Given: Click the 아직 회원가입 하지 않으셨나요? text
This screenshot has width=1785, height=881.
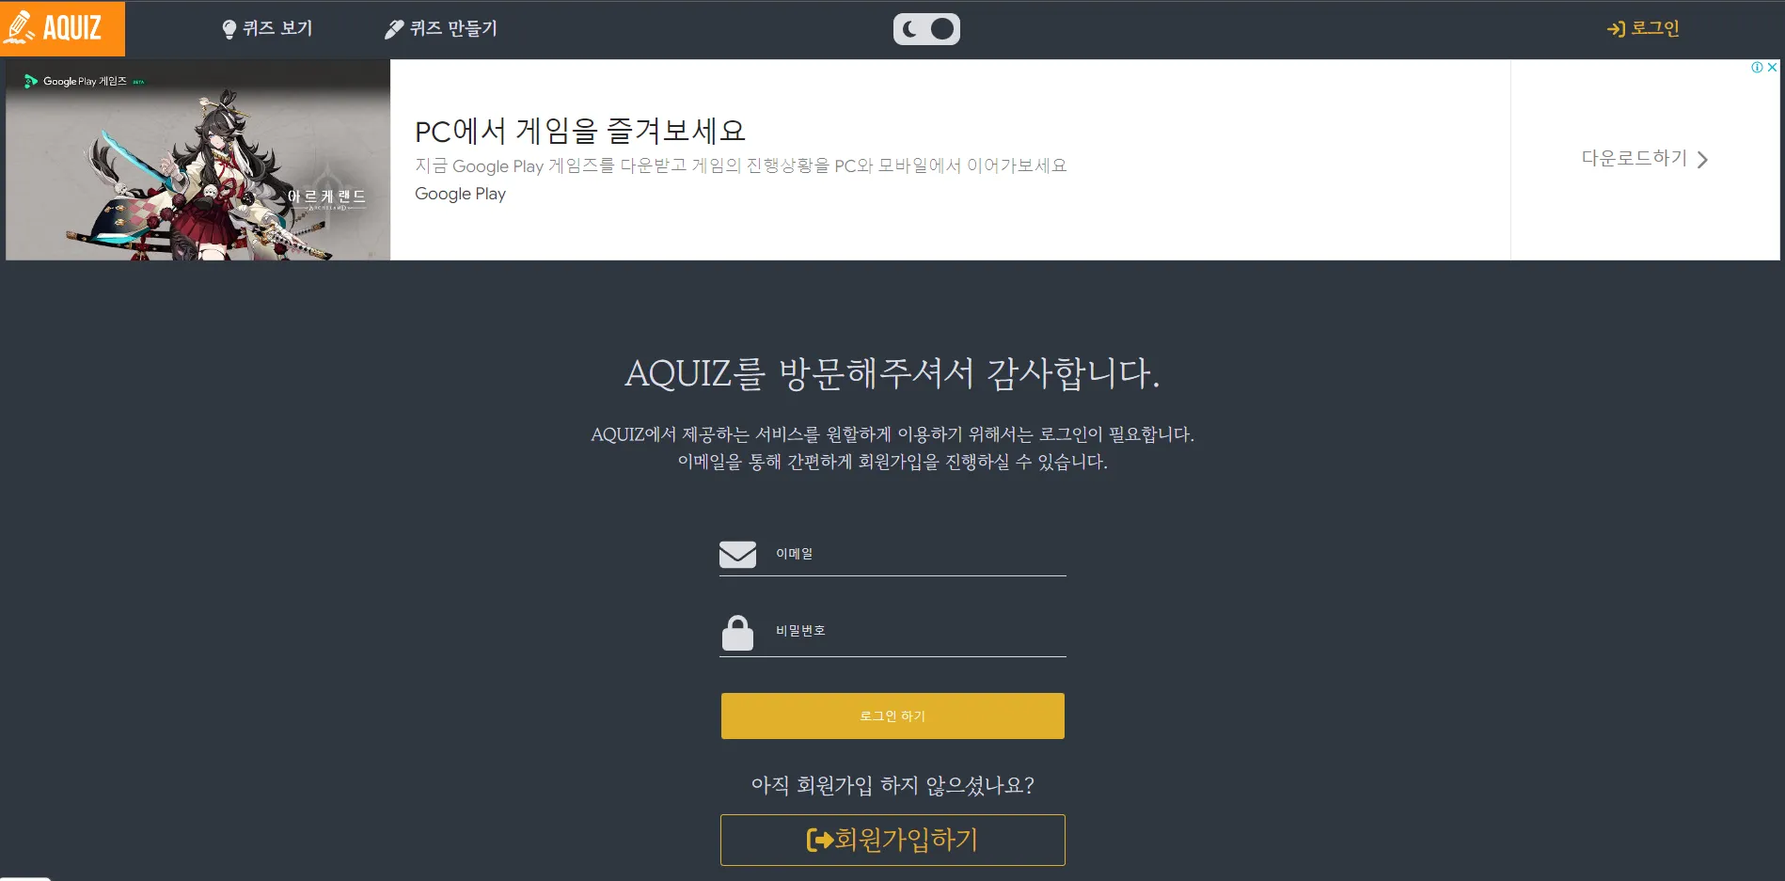Looking at the screenshot, I should coord(892,785).
